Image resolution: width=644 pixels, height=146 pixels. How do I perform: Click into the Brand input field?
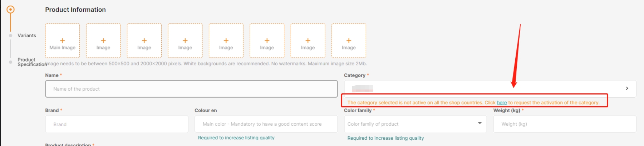(117, 124)
